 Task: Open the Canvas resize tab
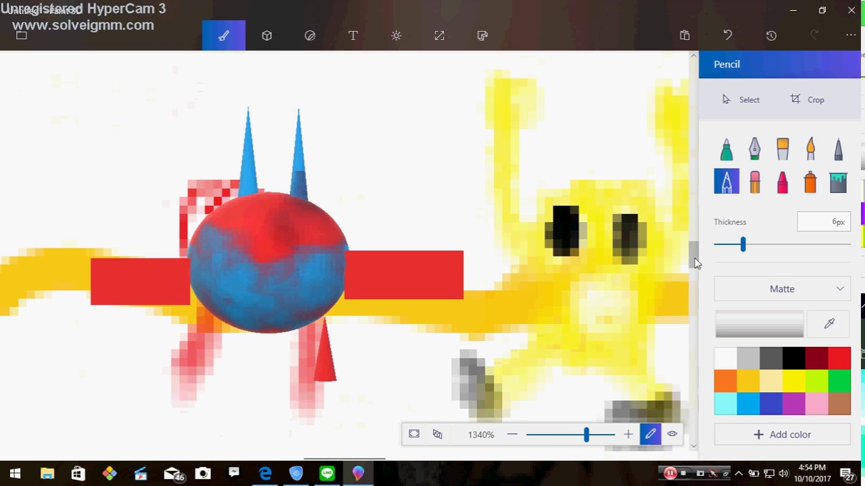tap(439, 36)
